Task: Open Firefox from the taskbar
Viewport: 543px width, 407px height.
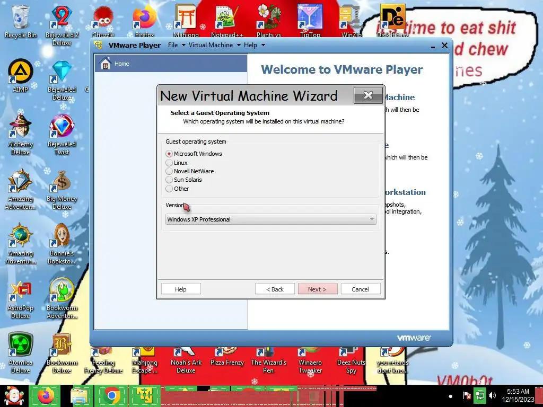Action: point(46,396)
